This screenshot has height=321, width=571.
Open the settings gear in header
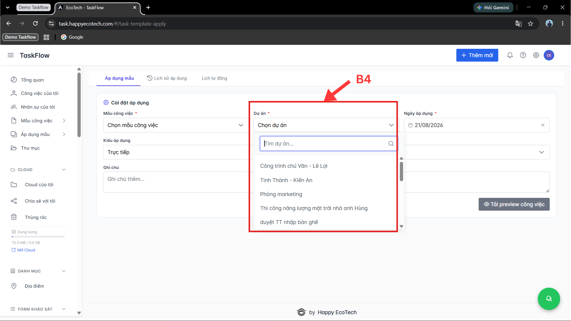(536, 55)
